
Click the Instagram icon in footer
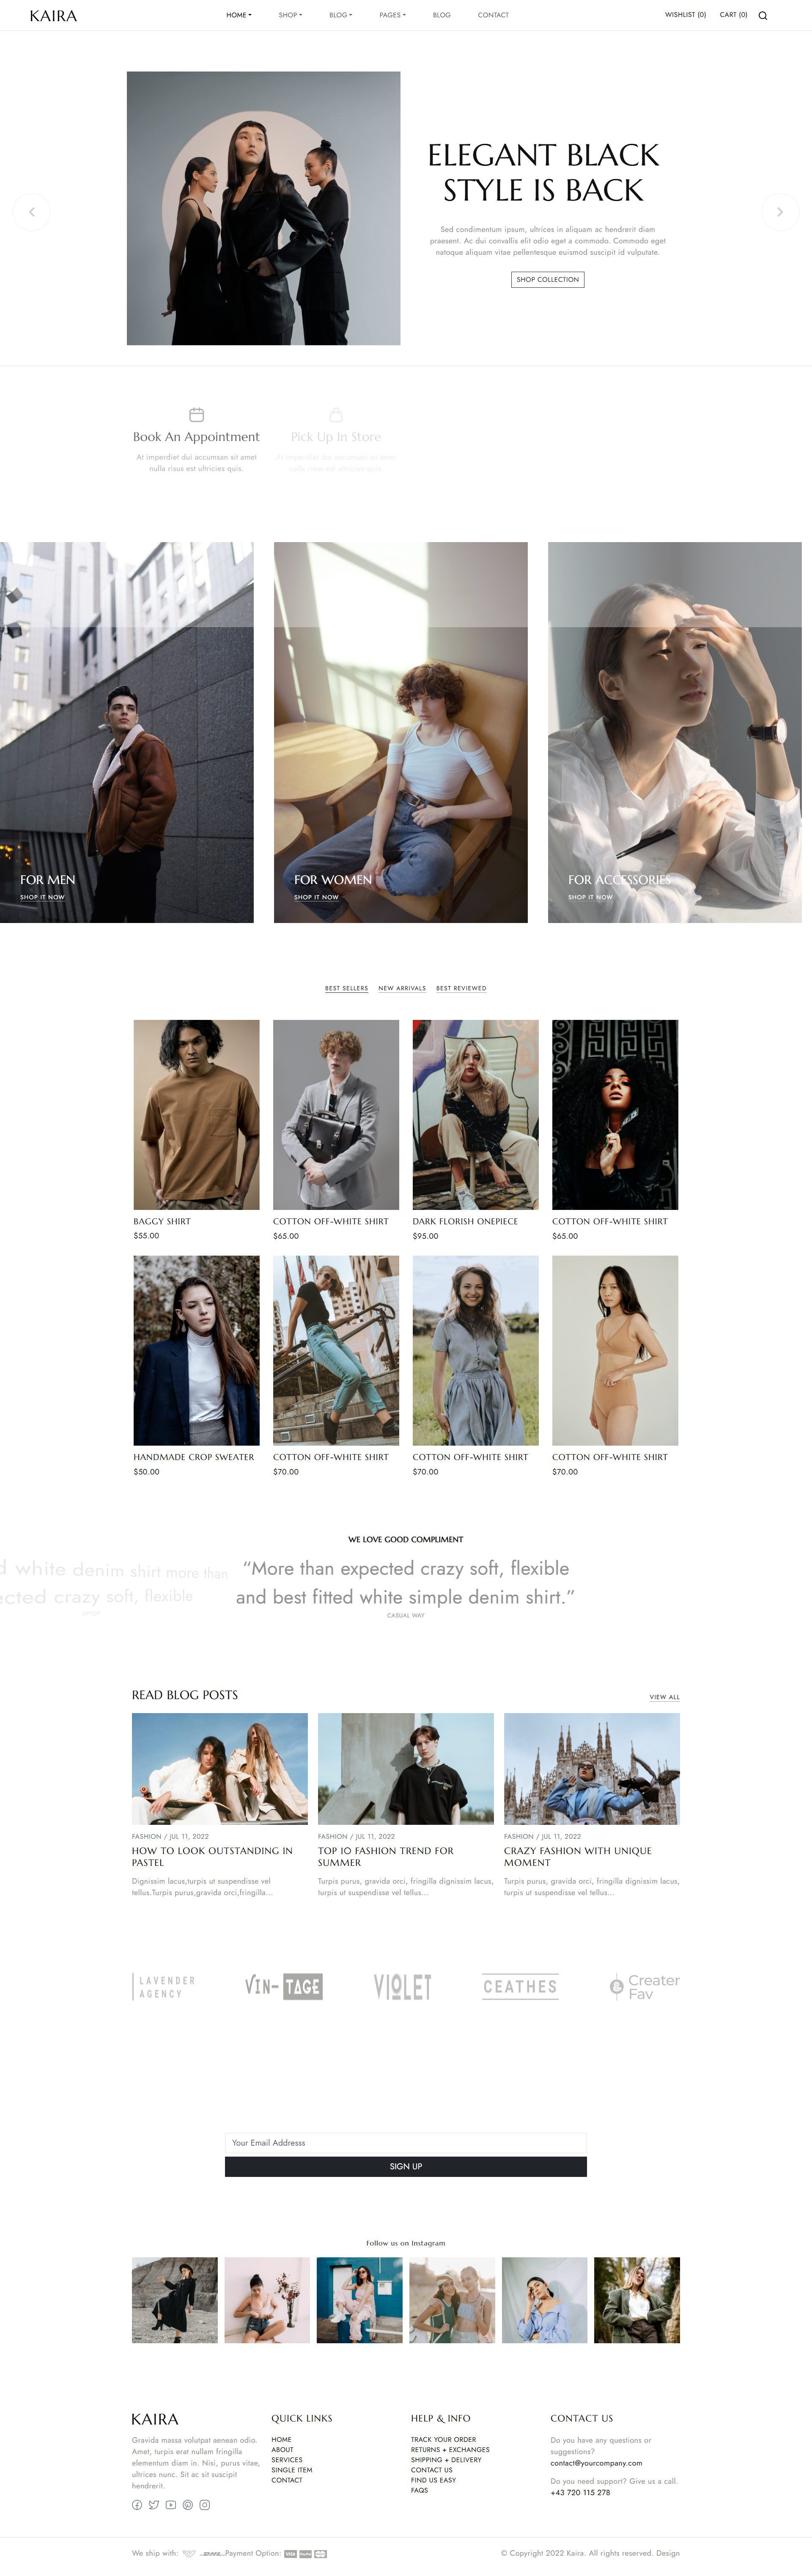click(205, 2504)
